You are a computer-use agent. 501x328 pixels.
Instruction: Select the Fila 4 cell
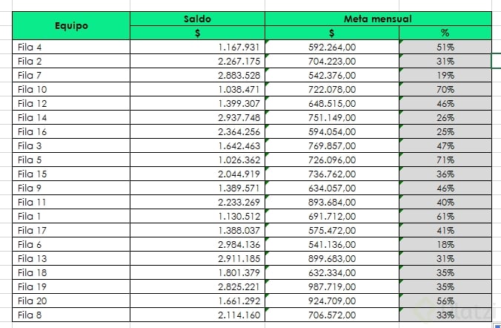[x=71, y=47]
